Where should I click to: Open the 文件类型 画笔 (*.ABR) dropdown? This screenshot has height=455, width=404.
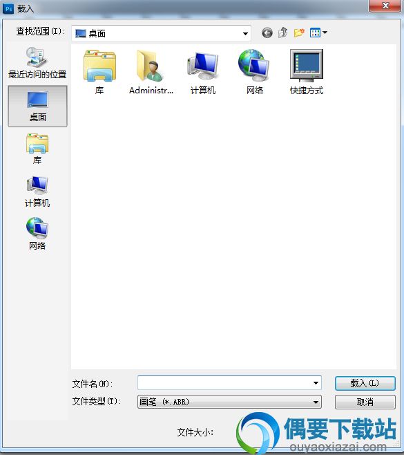229,402
